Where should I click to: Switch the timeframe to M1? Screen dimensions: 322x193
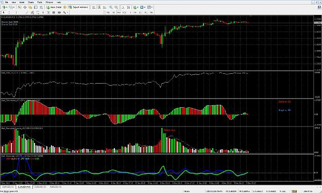[x=108, y=12]
